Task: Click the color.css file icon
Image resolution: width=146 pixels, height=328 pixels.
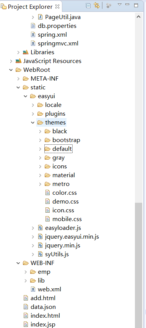Action: [x=47, y=193]
